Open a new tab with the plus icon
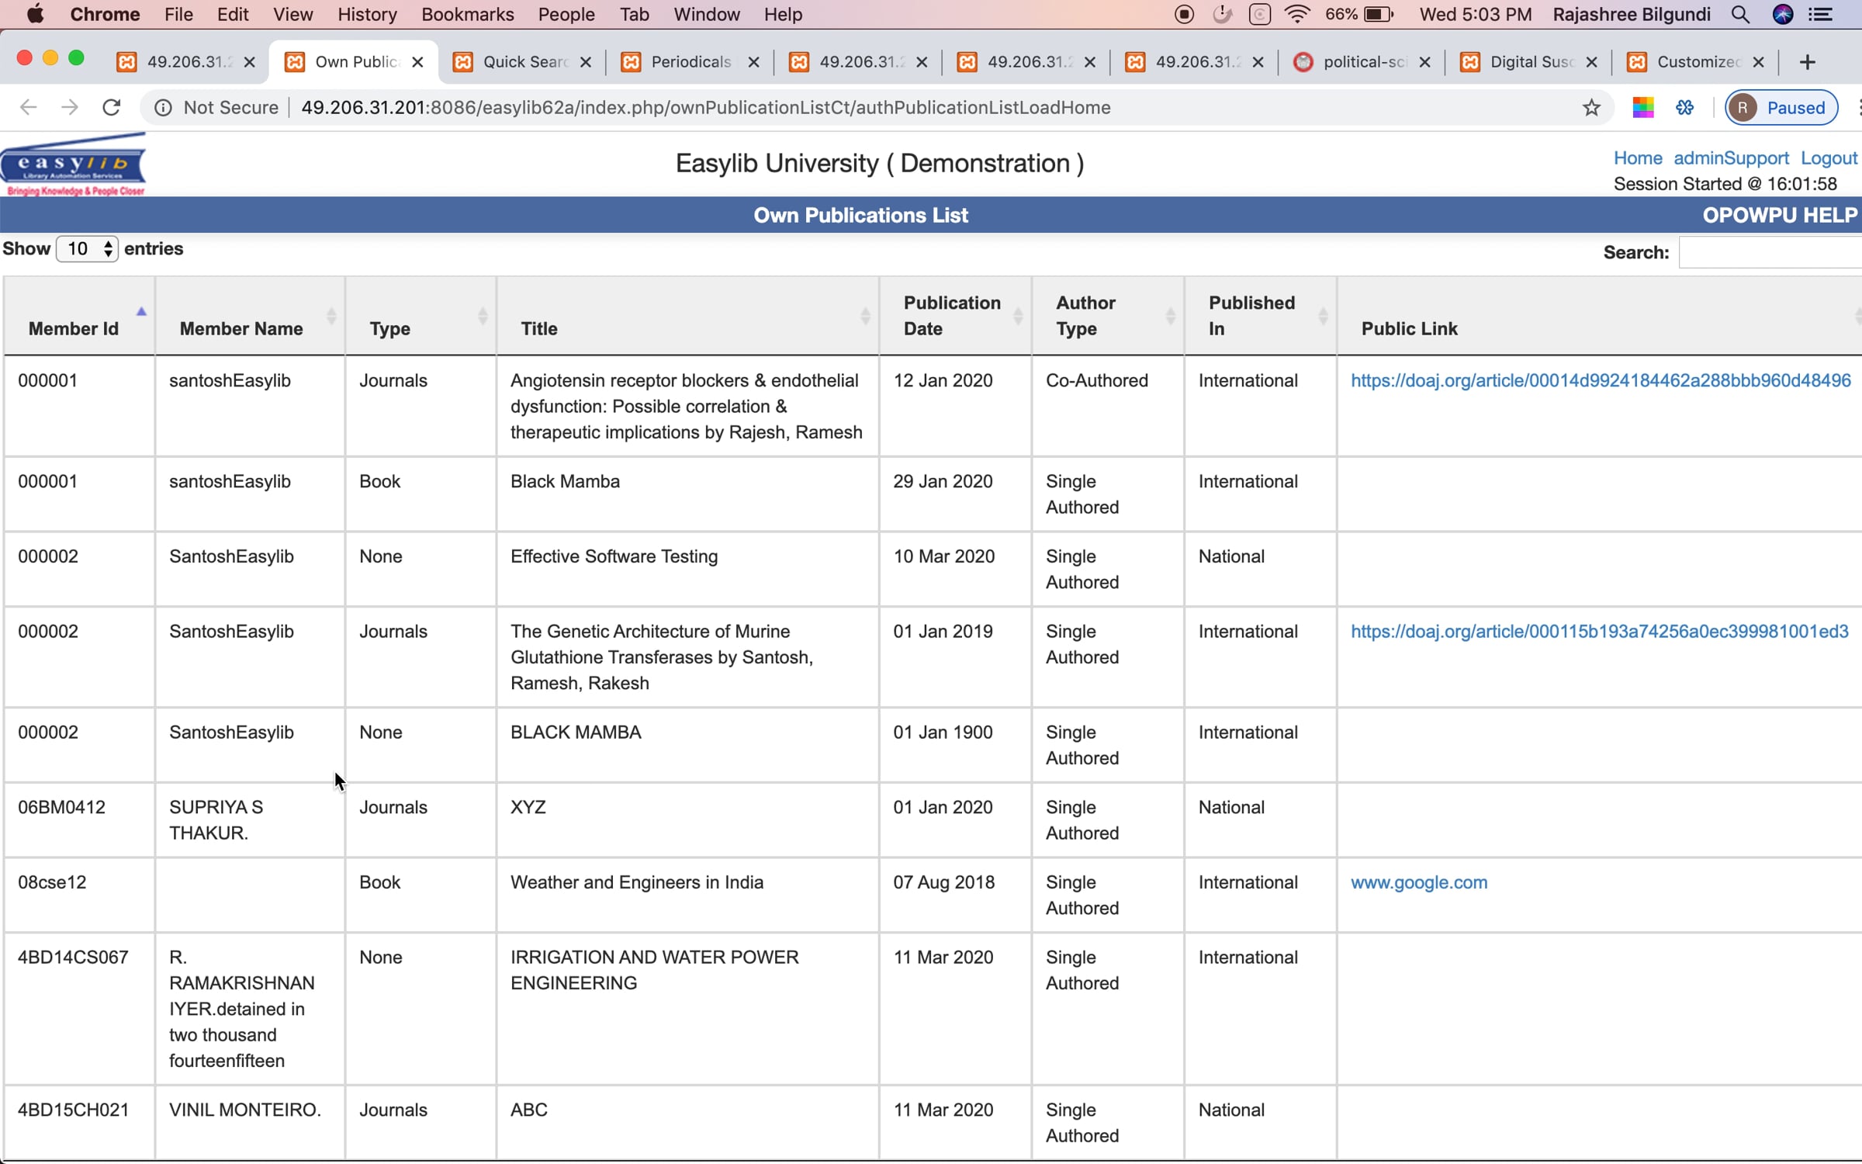Image resolution: width=1862 pixels, height=1164 pixels. 1807,62
